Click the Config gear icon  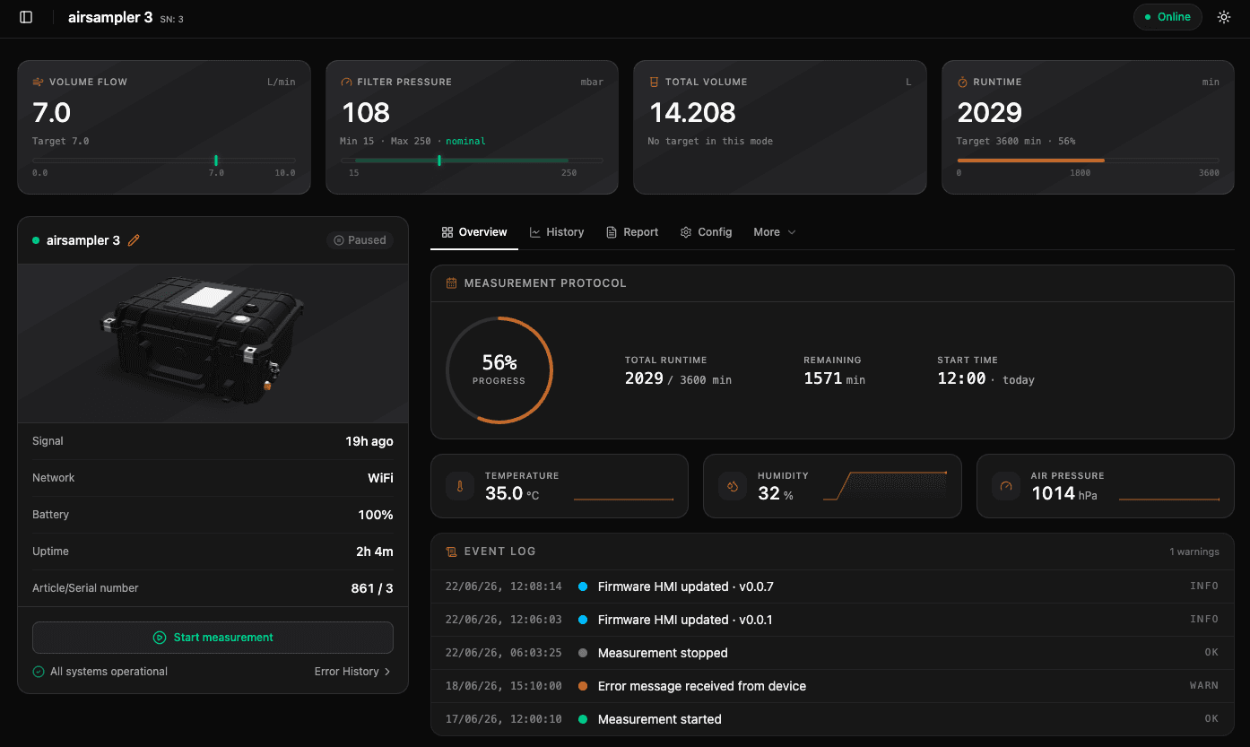[686, 232]
